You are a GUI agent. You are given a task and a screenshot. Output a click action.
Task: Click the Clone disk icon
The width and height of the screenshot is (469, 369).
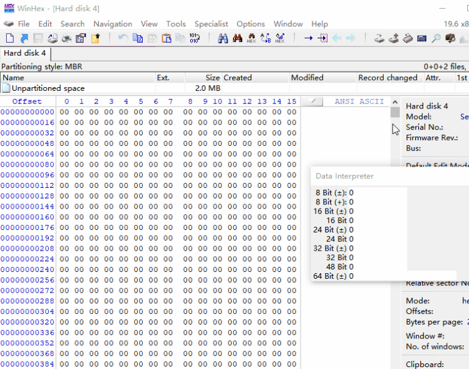tap(394, 38)
